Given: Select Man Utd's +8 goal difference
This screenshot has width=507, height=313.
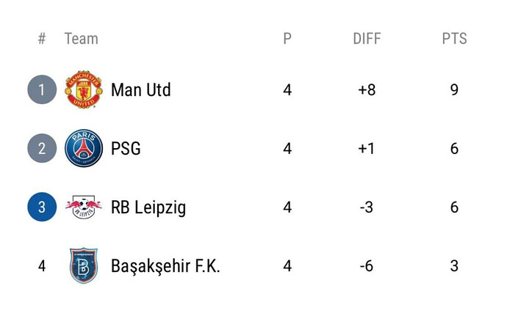Looking at the screenshot, I should point(367,89).
